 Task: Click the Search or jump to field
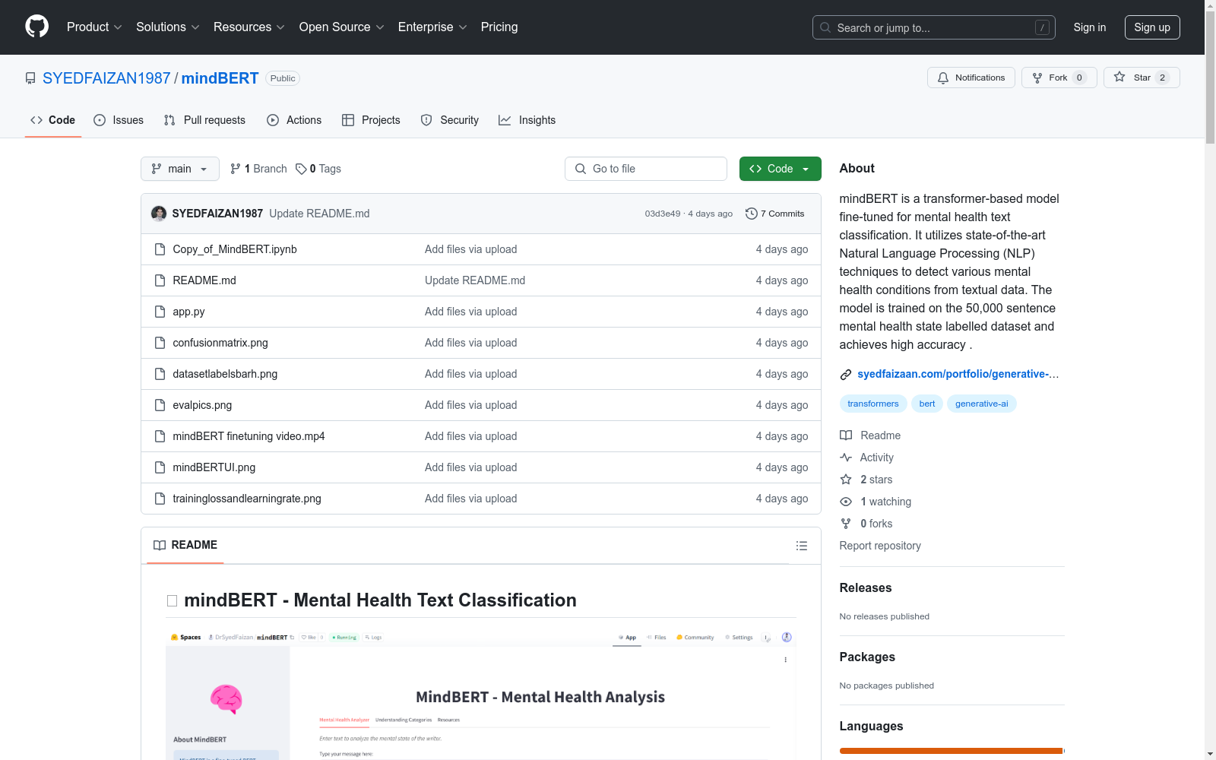pyautogui.click(x=934, y=27)
